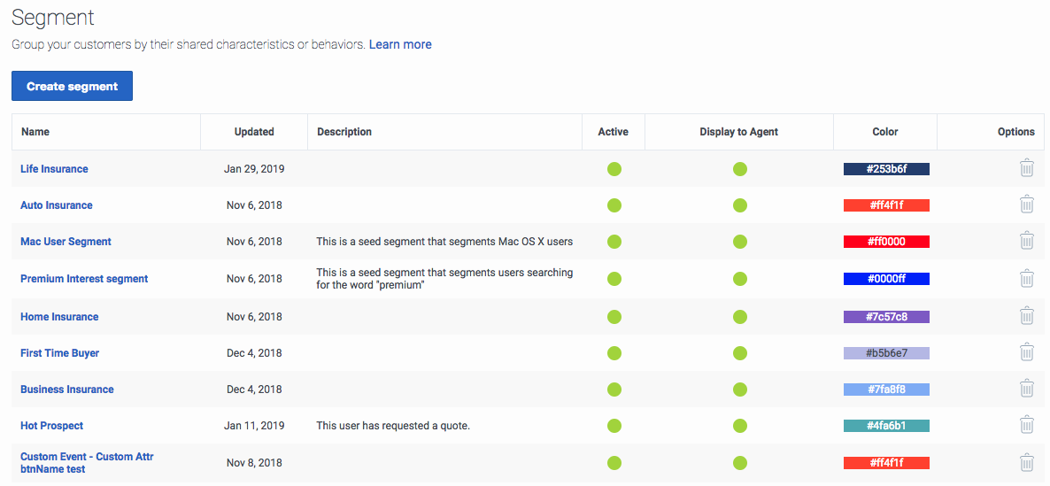The image size is (1050, 486).
Task: Delete the Custom Event btnName test segment
Action: (1027, 462)
